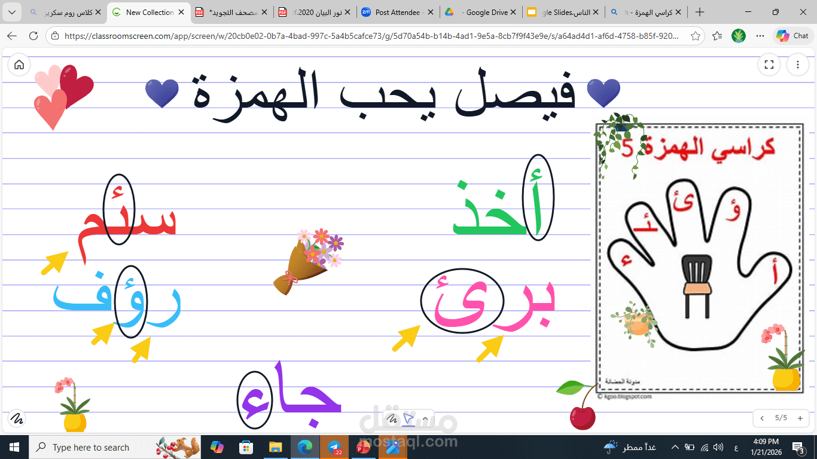Viewport: 817px width, 459px height.
Task: Enter fullscreen mode on the screen
Action: coord(769,65)
